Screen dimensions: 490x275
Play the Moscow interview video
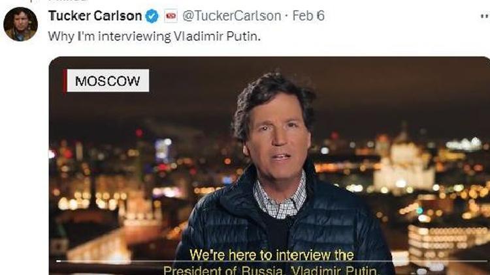tap(269, 166)
